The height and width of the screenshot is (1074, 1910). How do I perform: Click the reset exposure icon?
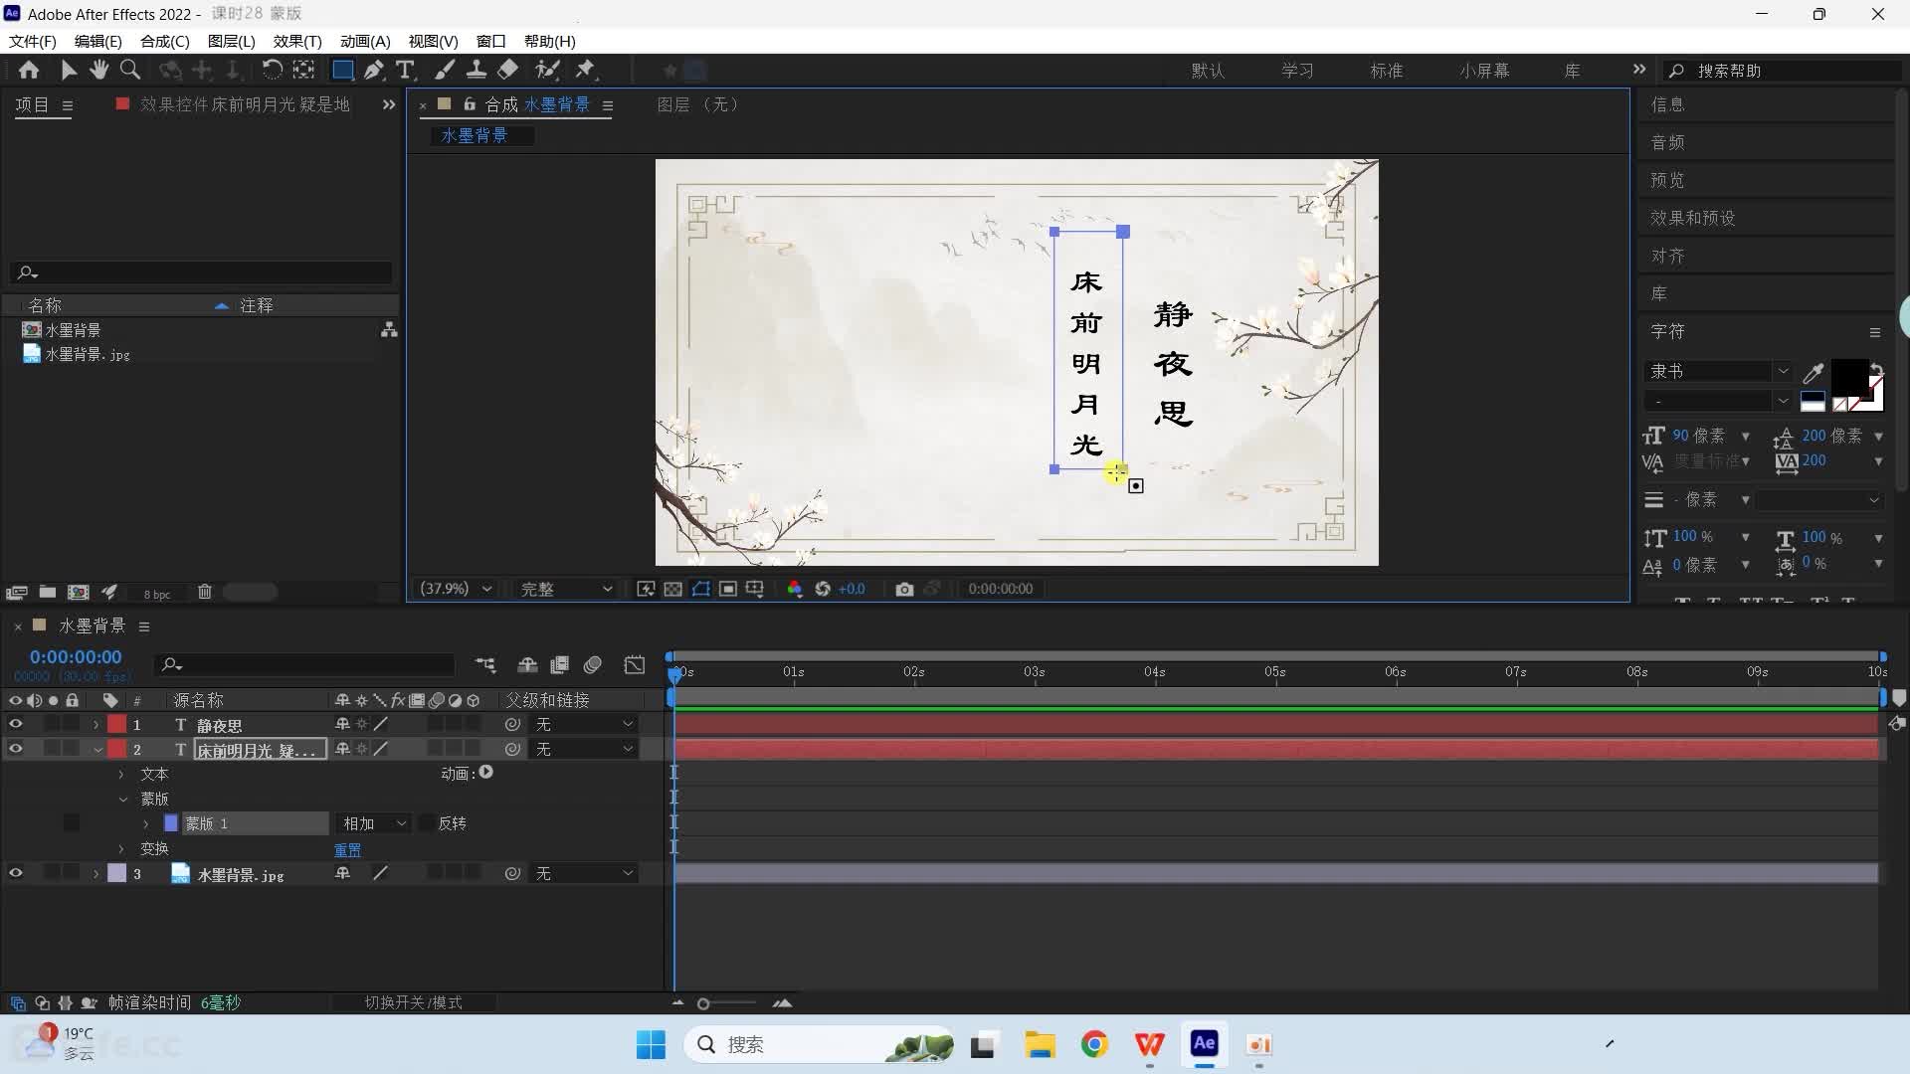pos(823,589)
